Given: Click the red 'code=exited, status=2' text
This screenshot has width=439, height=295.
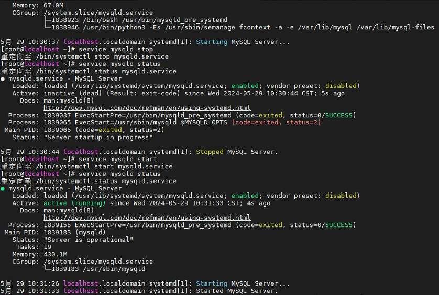Looking at the screenshot, I should (276, 122).
